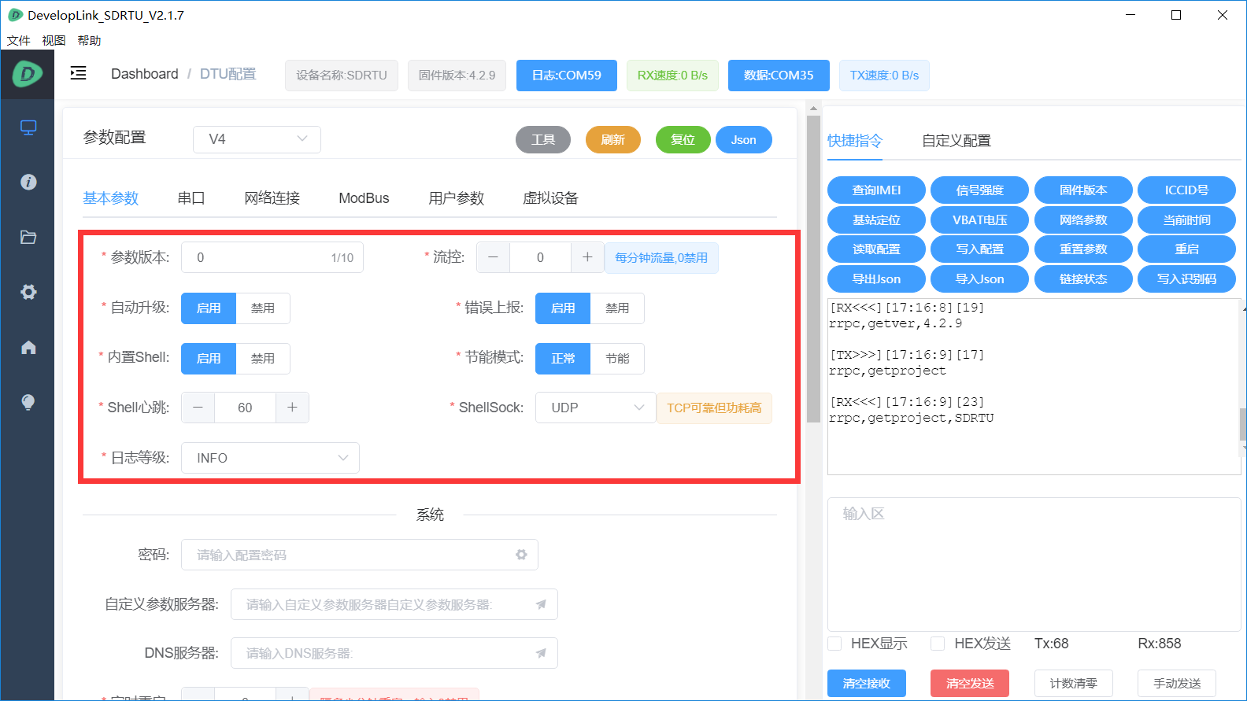Enable the HEX显示 checkbox
The image size is (1247, 701).
coord(835,644)
